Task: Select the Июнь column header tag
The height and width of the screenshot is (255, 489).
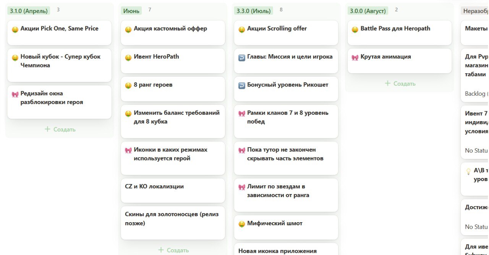Action: (x=131, y=11)
